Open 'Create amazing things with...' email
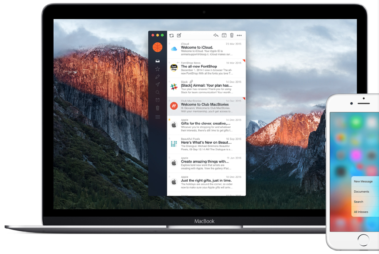Viewport: 379px width, 254px height. click(206, 163)
